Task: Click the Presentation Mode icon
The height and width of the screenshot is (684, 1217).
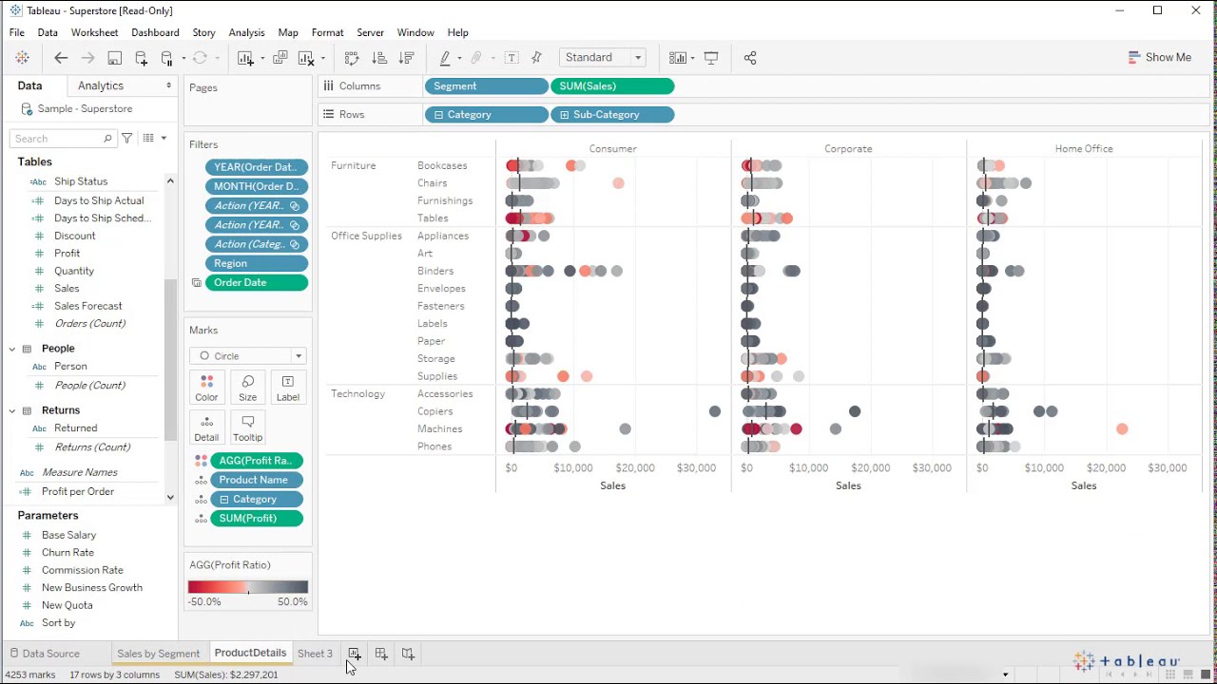Action: click(x=711, y=58)
